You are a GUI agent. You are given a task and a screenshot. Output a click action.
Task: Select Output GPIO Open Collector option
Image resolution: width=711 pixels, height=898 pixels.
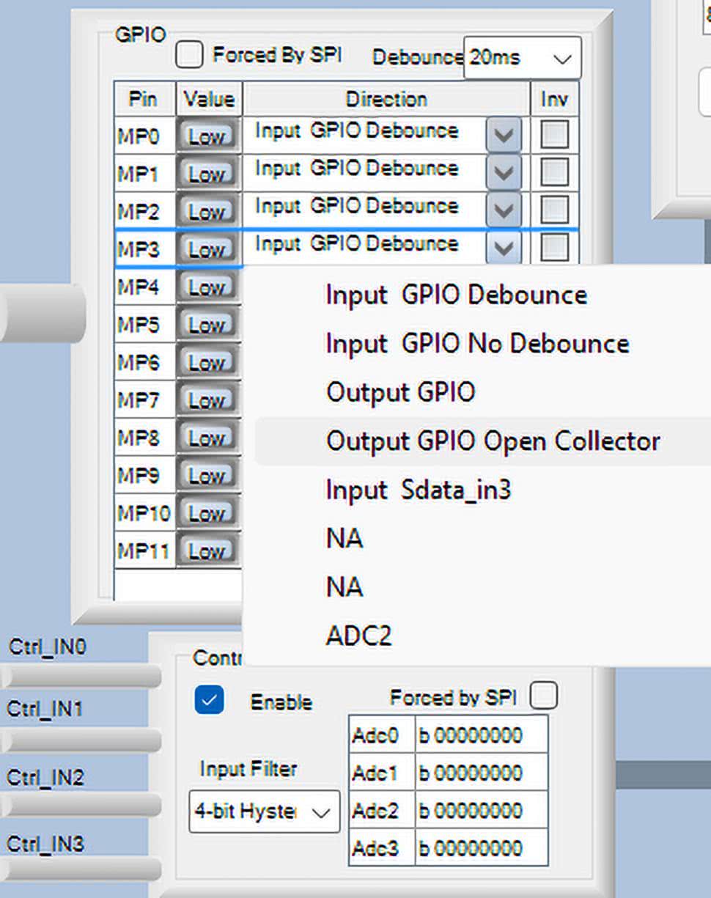(493, 441)
